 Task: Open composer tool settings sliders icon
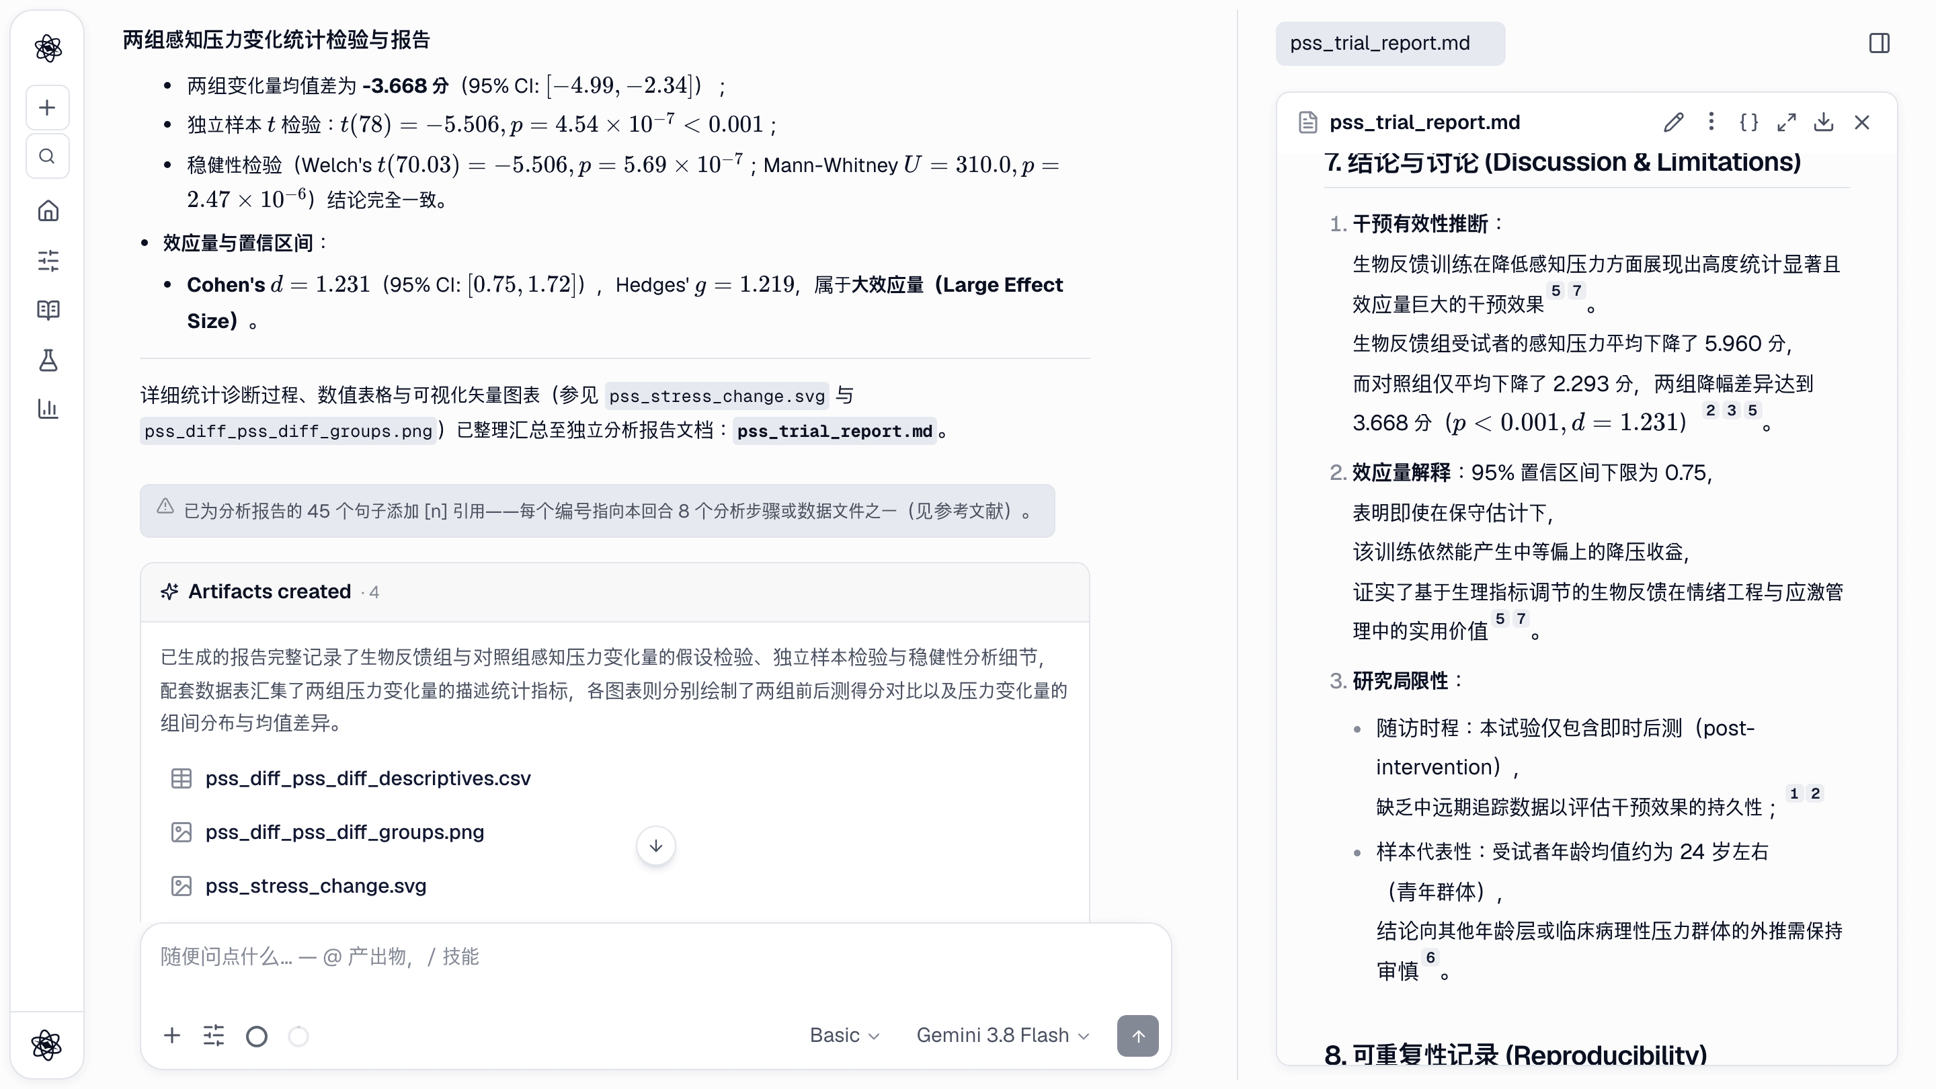[214, 1036]
